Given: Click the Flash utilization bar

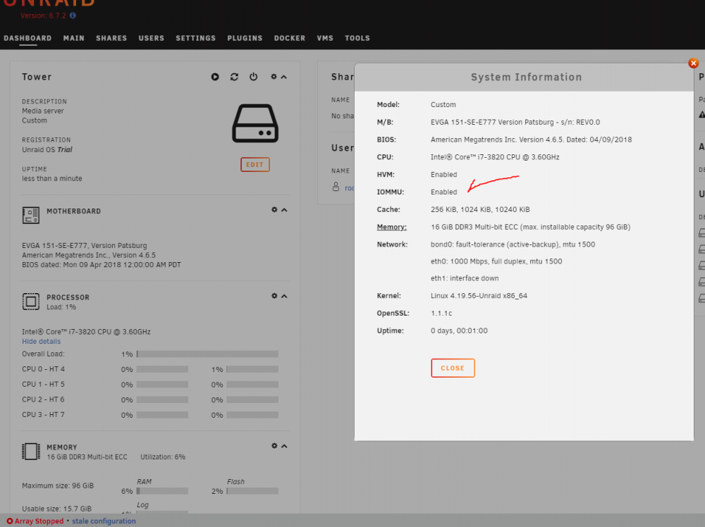Looking at the screenshot, I should click(x=252, y=491).
